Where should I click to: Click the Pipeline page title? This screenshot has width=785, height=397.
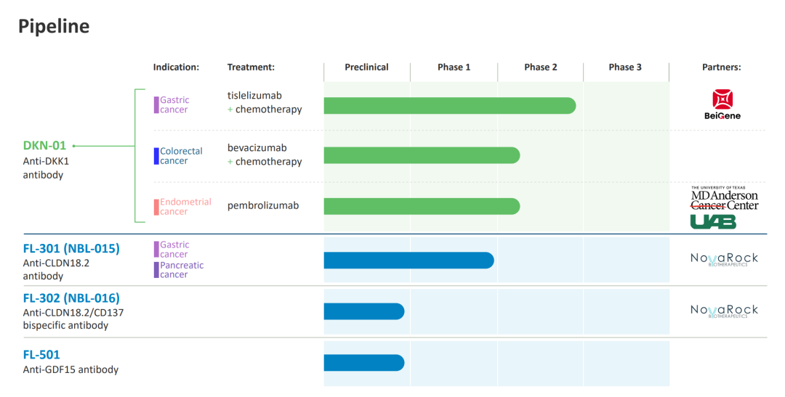coord(54,27)
